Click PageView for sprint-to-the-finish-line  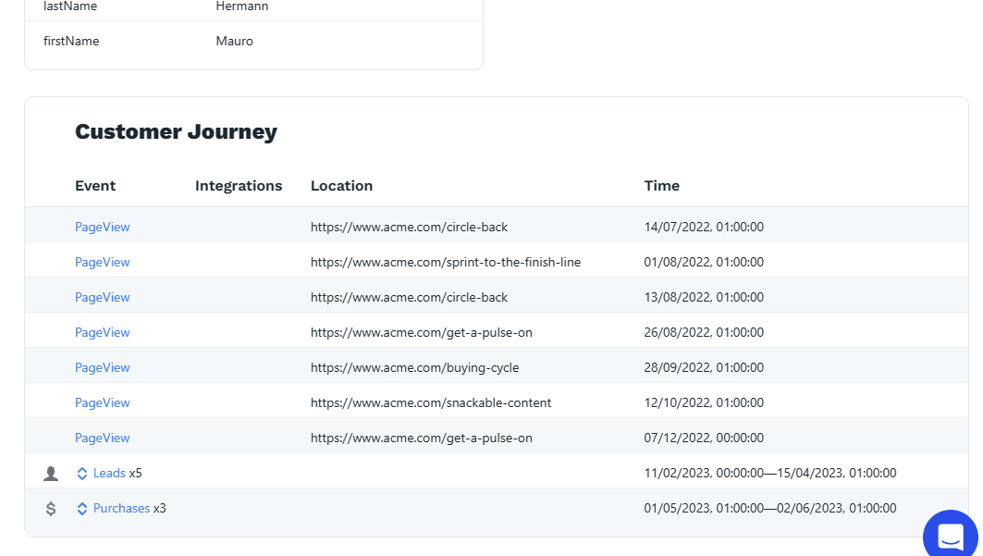click(102, 262)
